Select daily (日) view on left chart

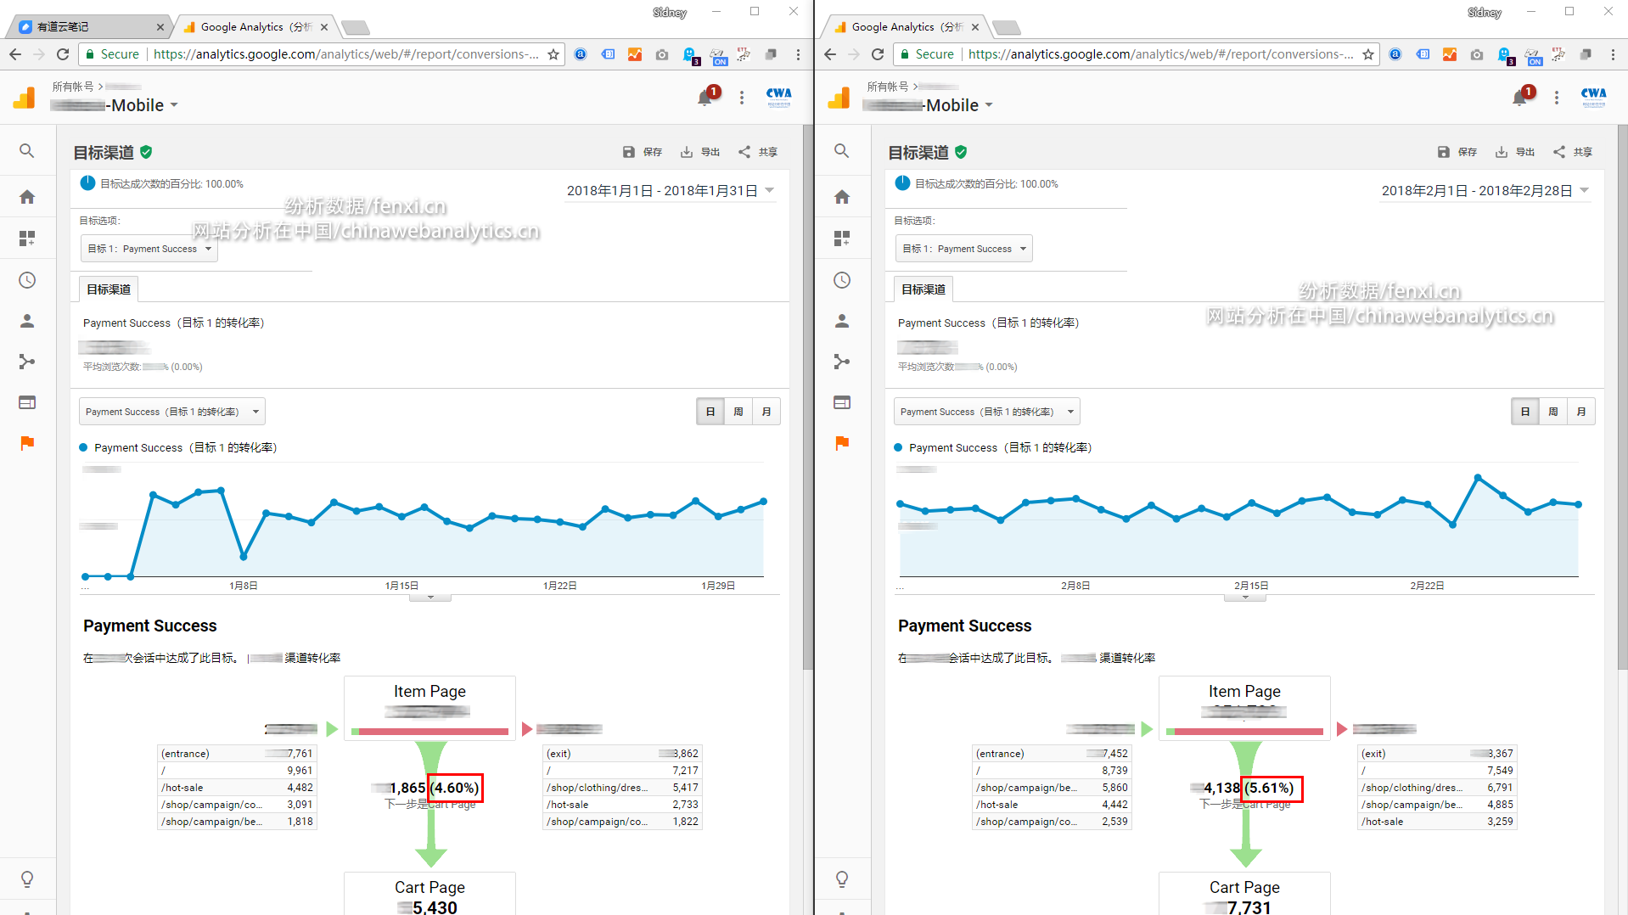710,412
